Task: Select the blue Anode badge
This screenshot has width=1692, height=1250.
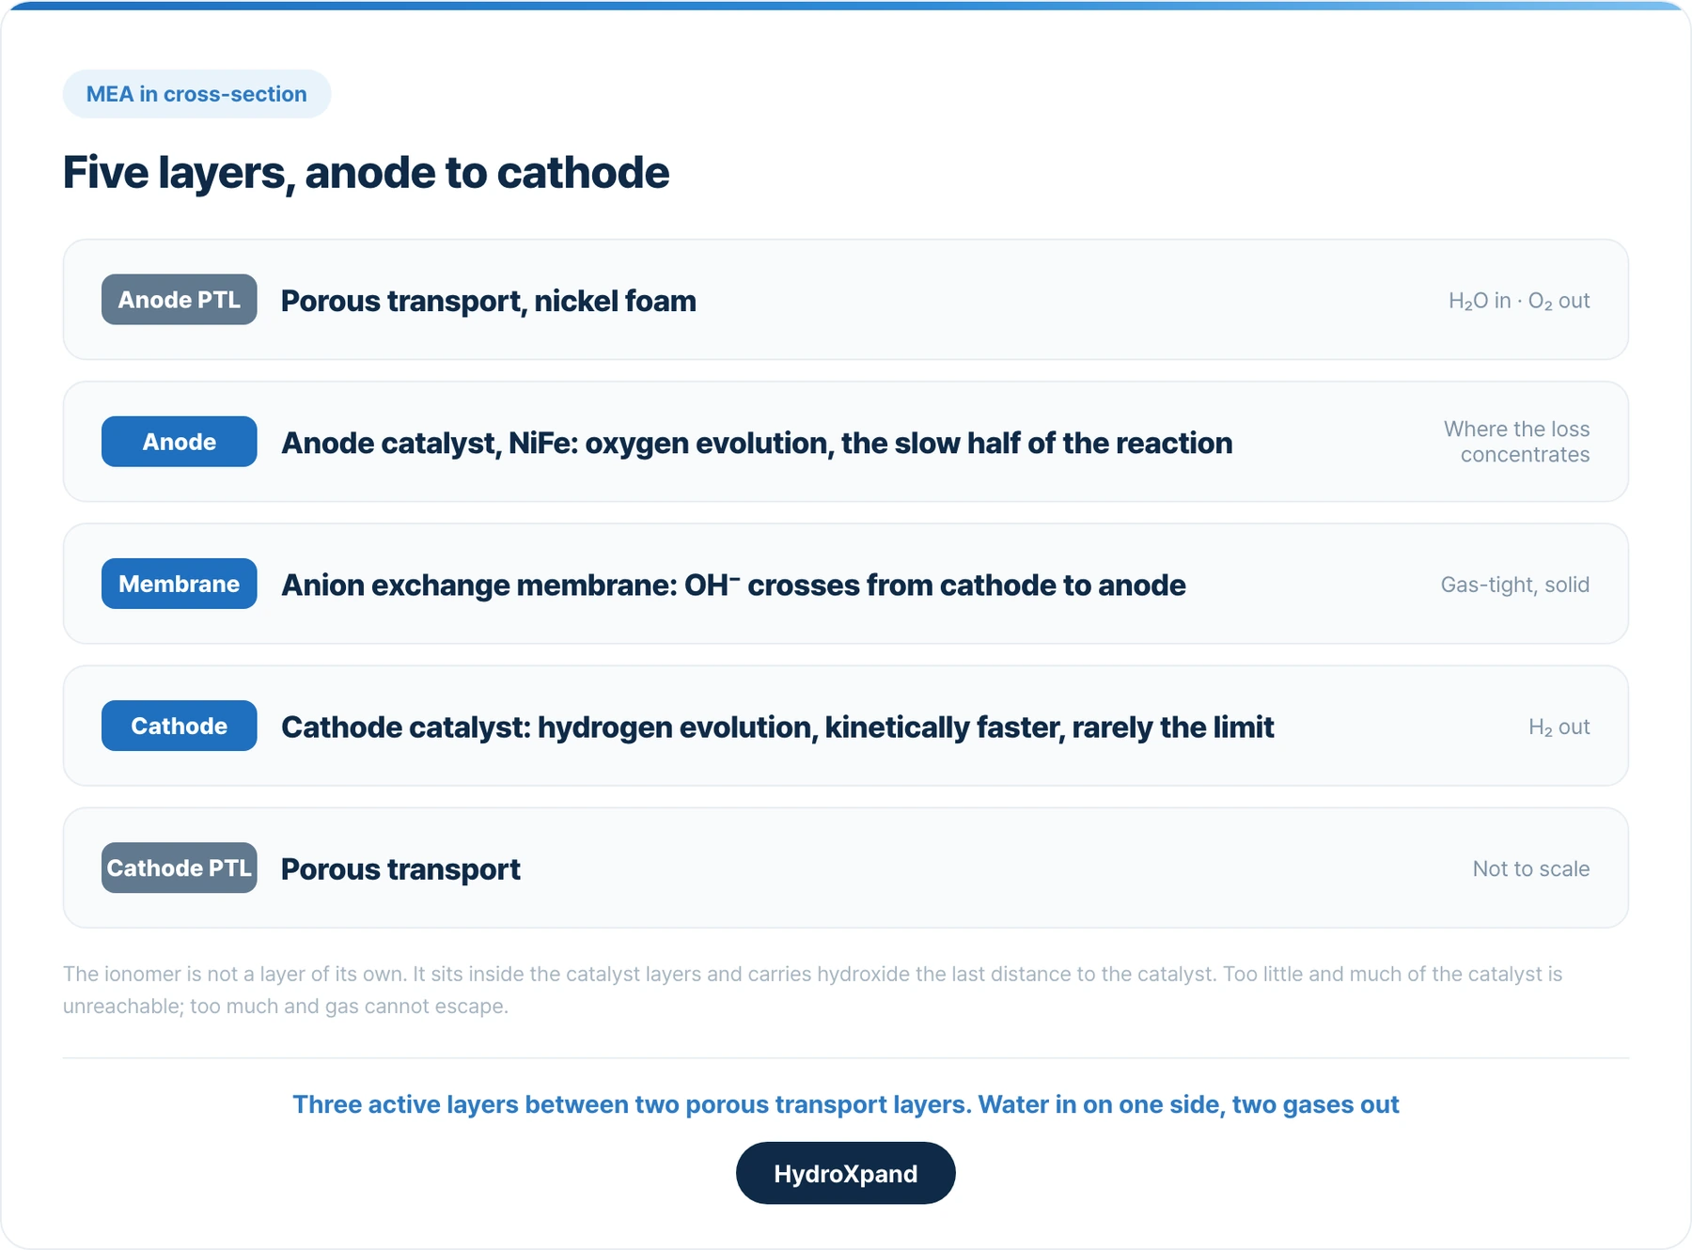Action: click(179, 442)
